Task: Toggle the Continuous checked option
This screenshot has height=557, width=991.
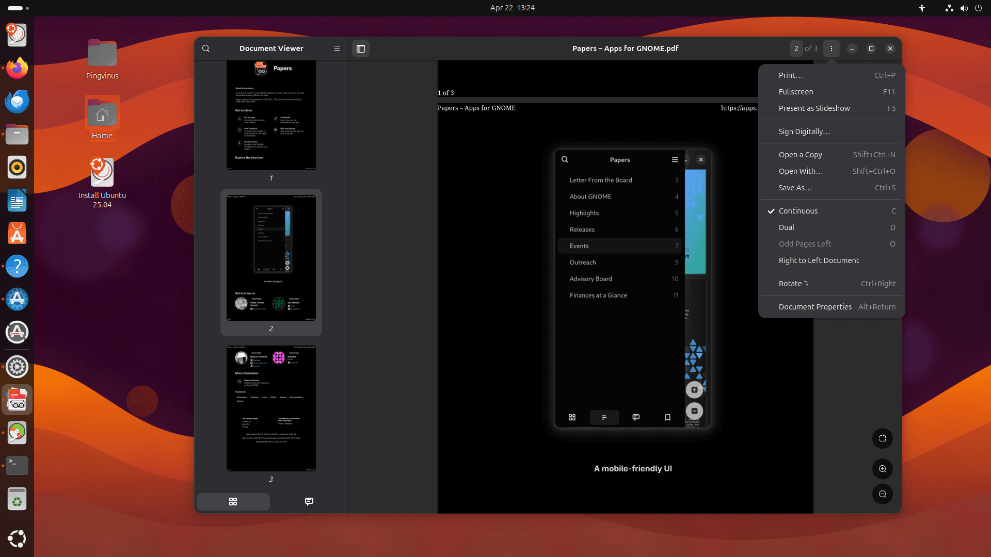Action: (832, 211)
